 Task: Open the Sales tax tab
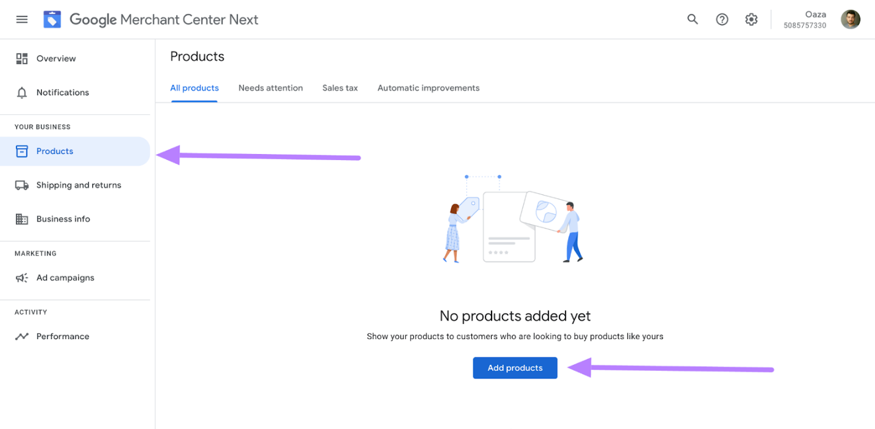pyautogui.click(x=340, y=88)
